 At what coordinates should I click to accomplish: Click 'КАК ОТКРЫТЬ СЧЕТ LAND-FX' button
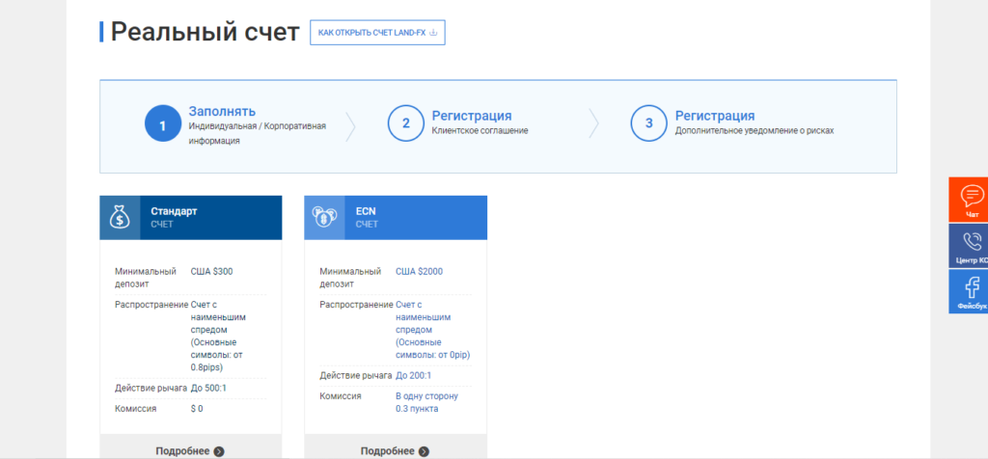pos(377,33)
